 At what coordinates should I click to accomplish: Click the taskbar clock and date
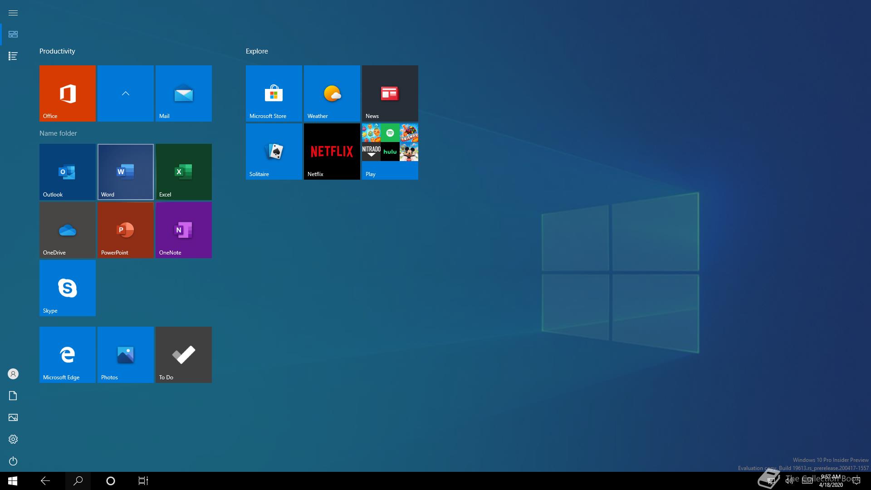click(x=831, y=481)
